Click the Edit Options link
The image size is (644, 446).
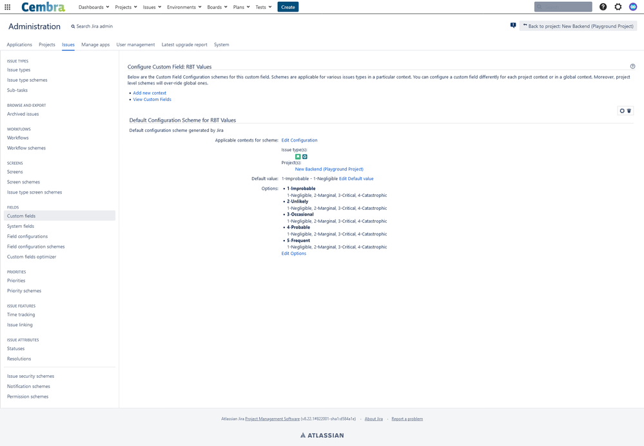pyautogui.click(x=294, y=254)
